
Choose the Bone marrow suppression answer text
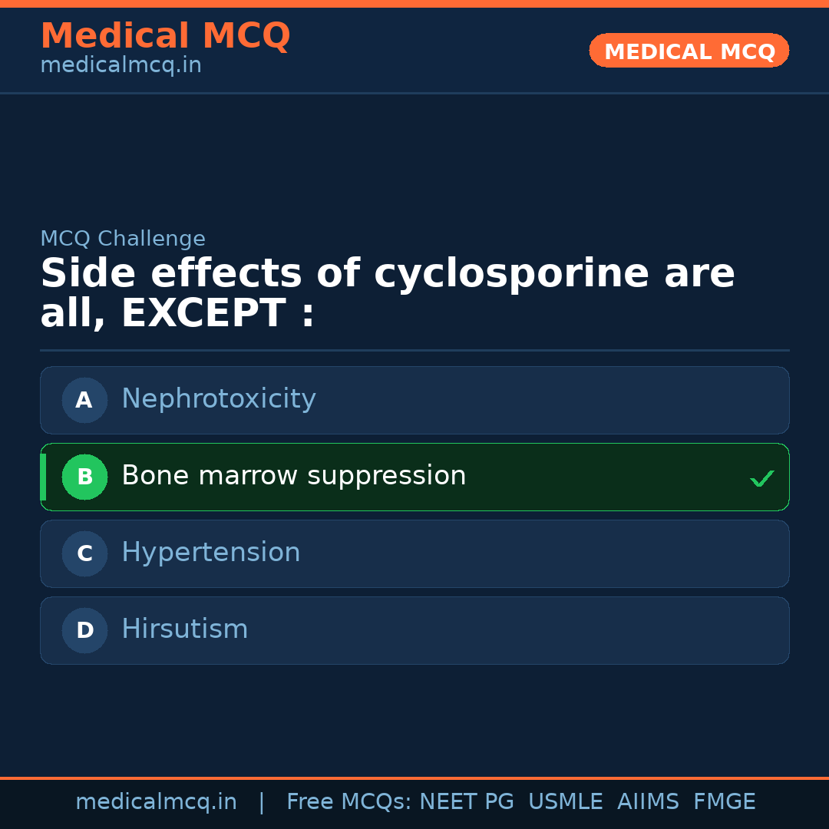click(293, 476)
